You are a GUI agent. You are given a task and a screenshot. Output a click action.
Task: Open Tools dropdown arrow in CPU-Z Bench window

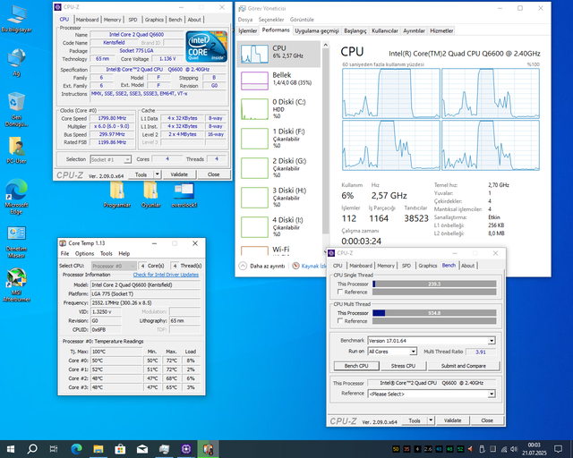pos(431,420)
